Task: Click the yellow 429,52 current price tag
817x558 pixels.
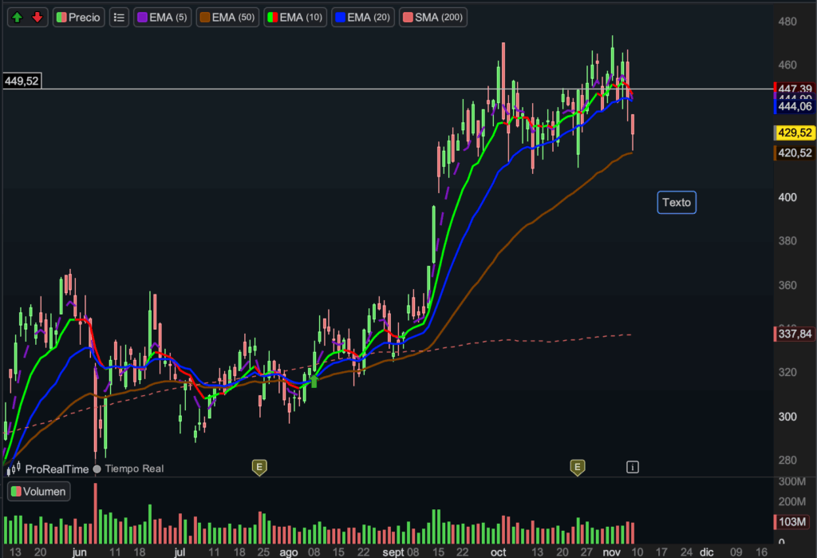Action: click(x=794, y=133)
